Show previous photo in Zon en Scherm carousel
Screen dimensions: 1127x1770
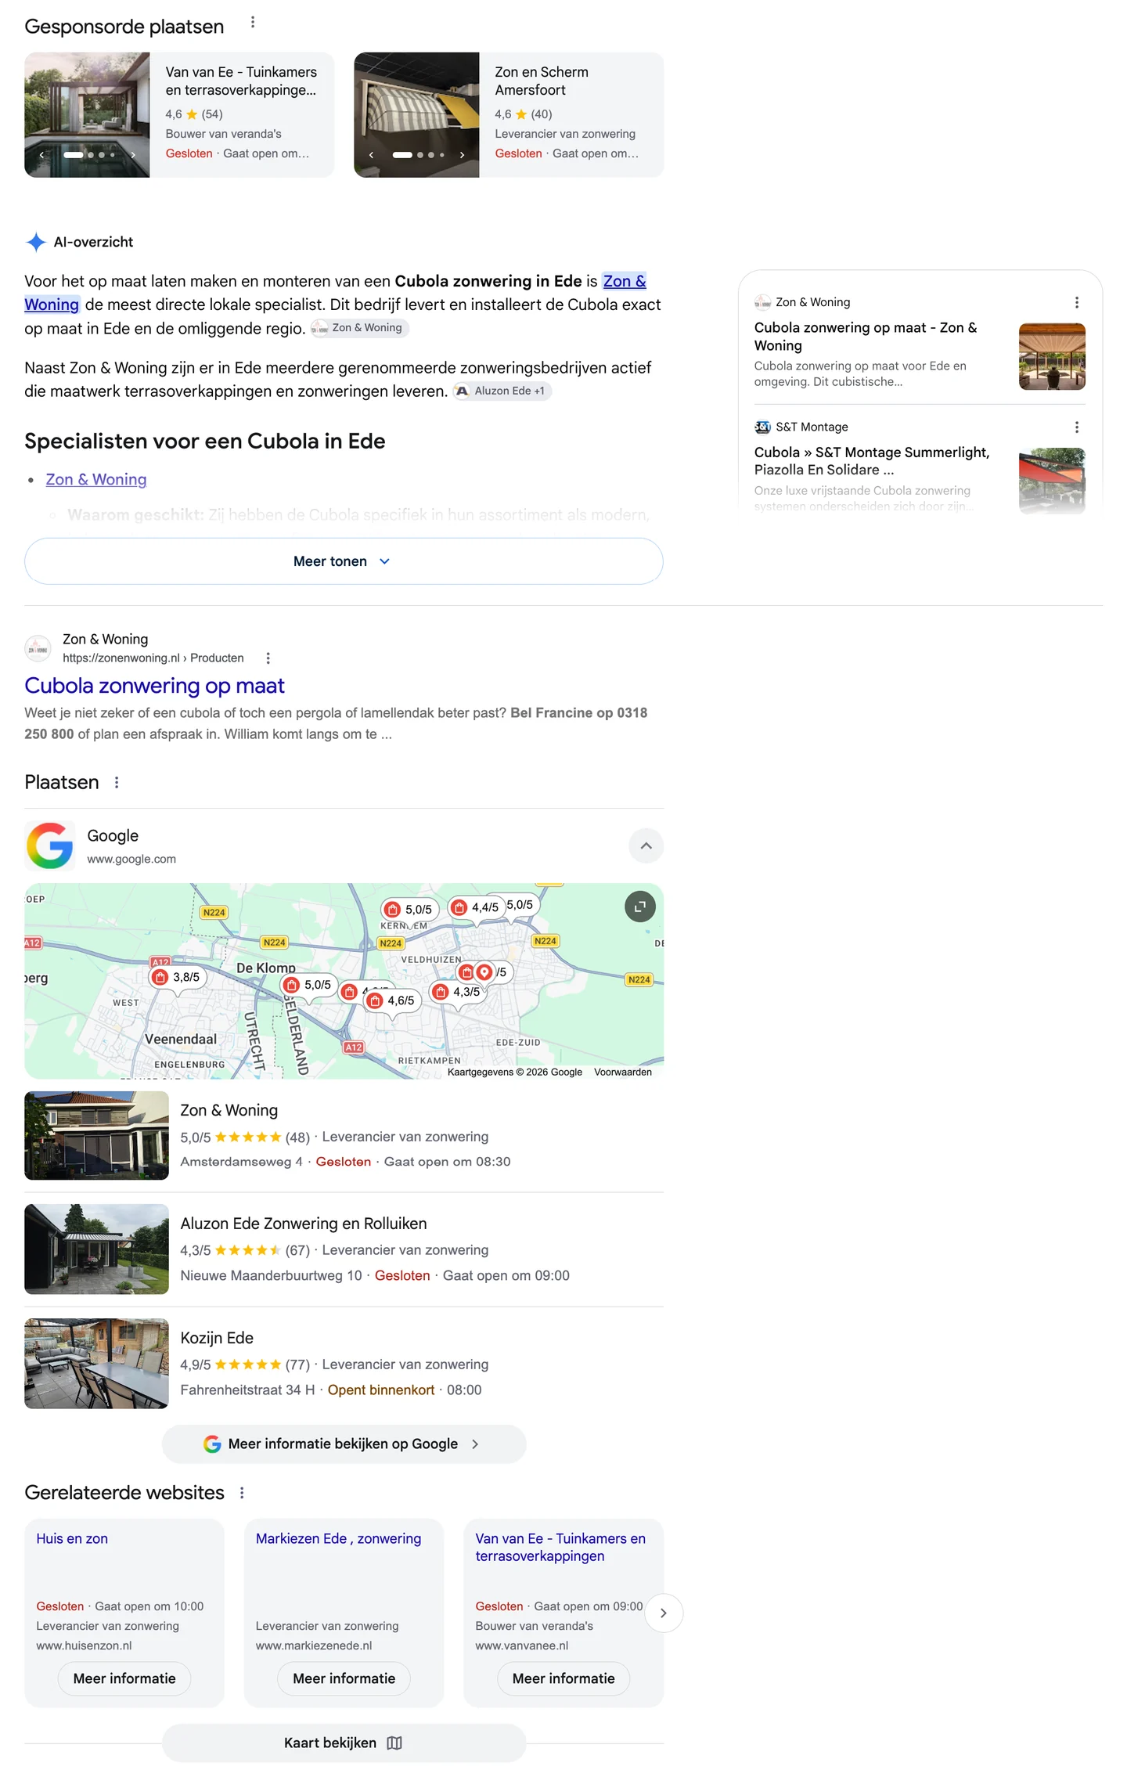coord(371,155)
